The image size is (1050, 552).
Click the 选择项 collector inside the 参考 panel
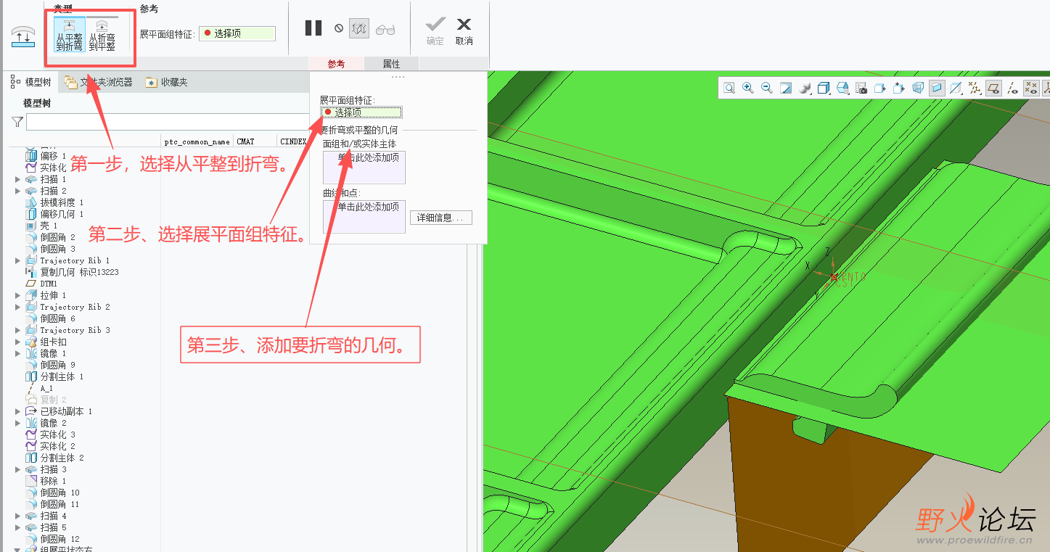pos(361,112)
